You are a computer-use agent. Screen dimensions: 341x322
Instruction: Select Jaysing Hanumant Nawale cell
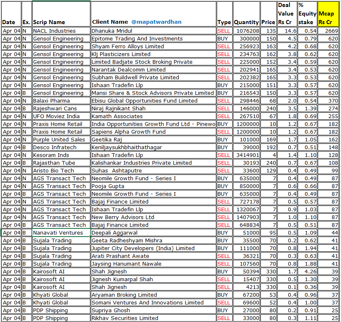(153, 264)
